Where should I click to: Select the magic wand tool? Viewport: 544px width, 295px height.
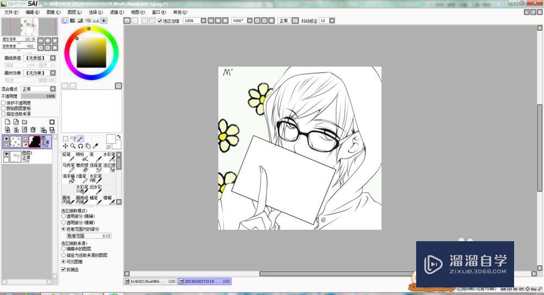(80, 139)
